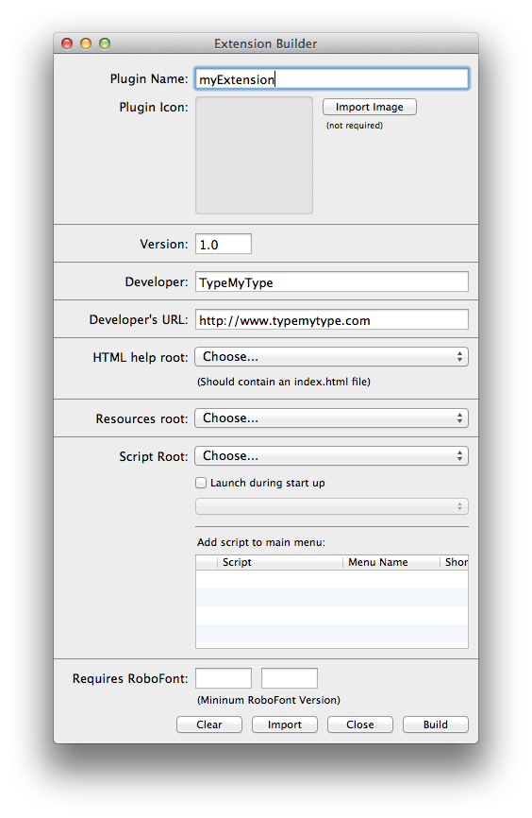The width and height of the screenshot is (532, 818).
Task: Click the truncated Shor column header
Action: pos(455,562)
